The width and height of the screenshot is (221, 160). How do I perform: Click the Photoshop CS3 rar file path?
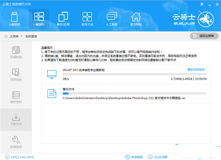coord(124,98)
